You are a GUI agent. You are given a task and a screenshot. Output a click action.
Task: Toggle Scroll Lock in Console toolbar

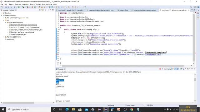tap(171, 69)
